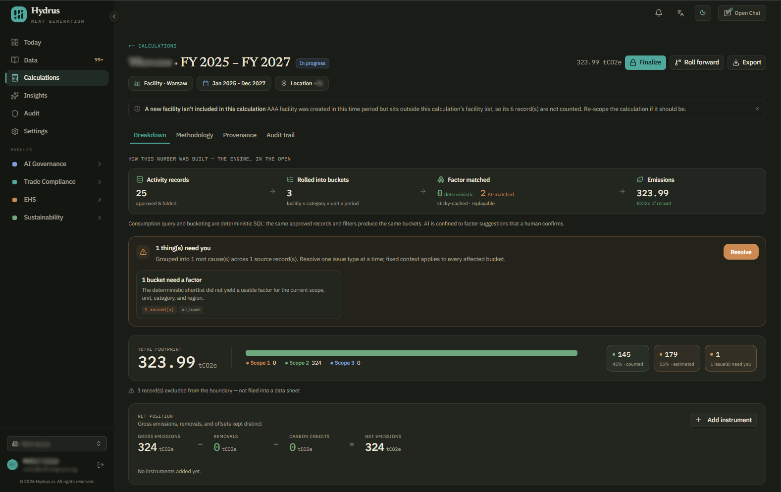Open the Data section in the sidebar
The height and width of the screenshot is (492, 781).
tap(57, 60)
